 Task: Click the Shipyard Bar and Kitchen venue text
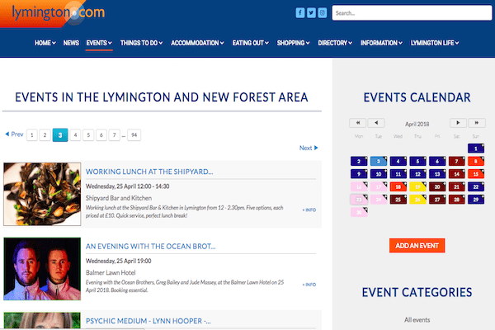click(x=119, y=198)
